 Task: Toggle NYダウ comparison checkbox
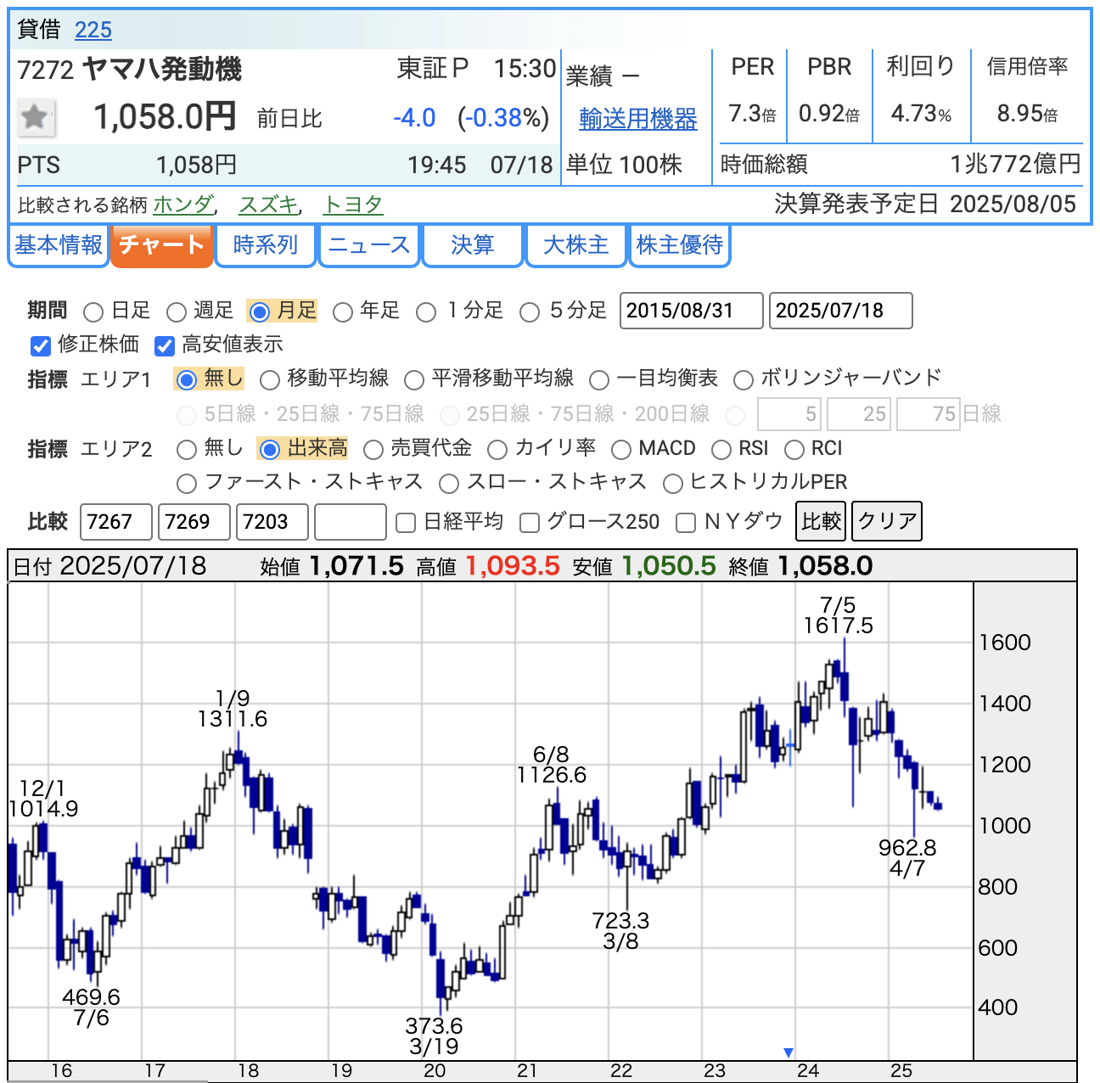click(686, 523)
